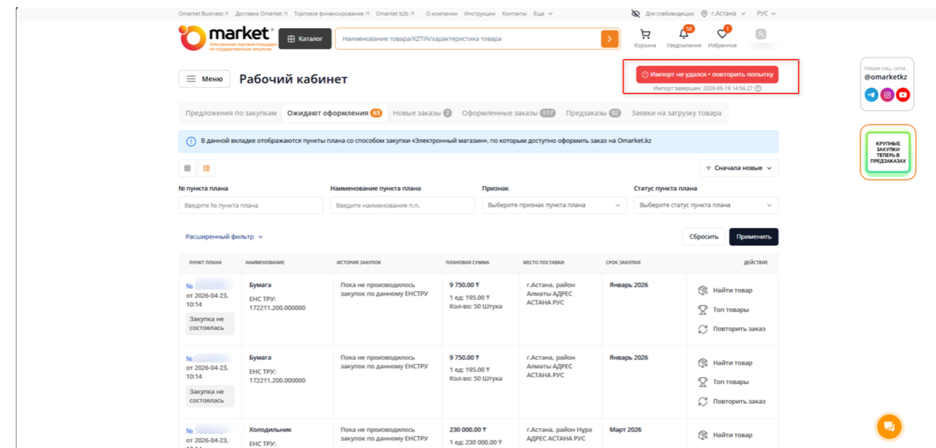Click the orange search arrow button
936x448 pixels.
pyautogui.click(x=609, y=39)
